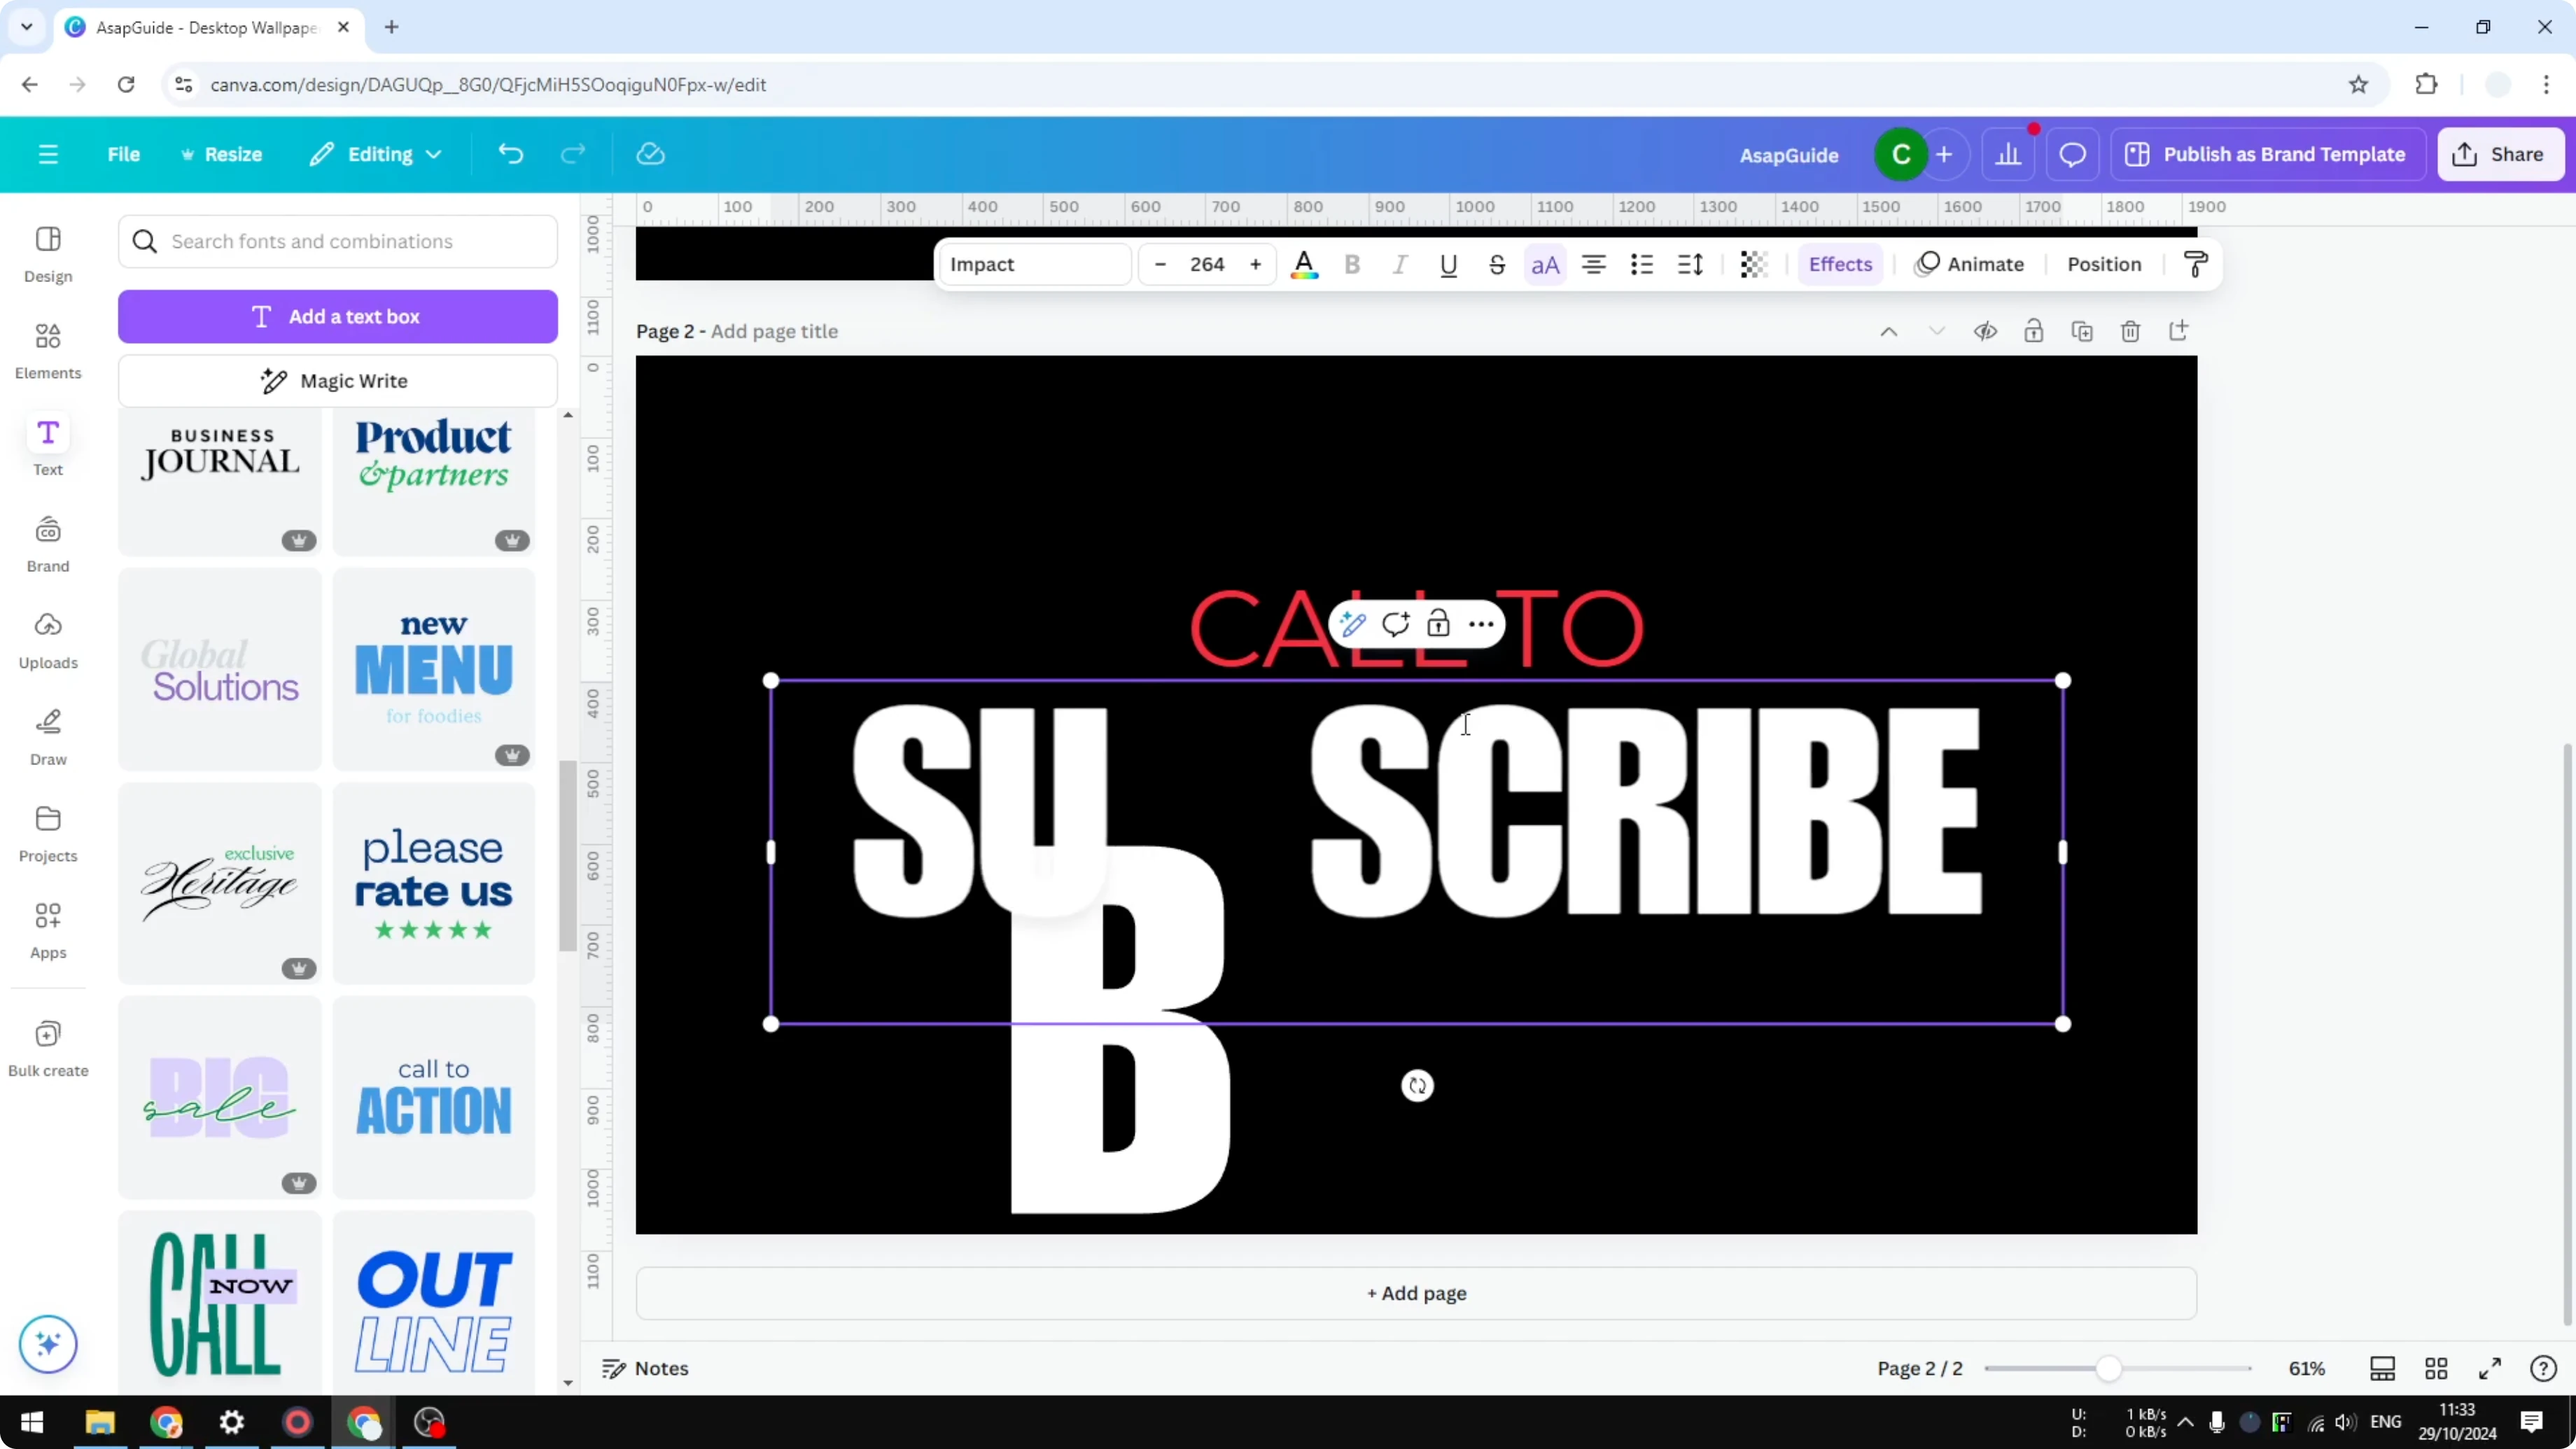Apply strikethrough formatting
This screenshot has width=2576, height=1449.
click(1497, 264)
